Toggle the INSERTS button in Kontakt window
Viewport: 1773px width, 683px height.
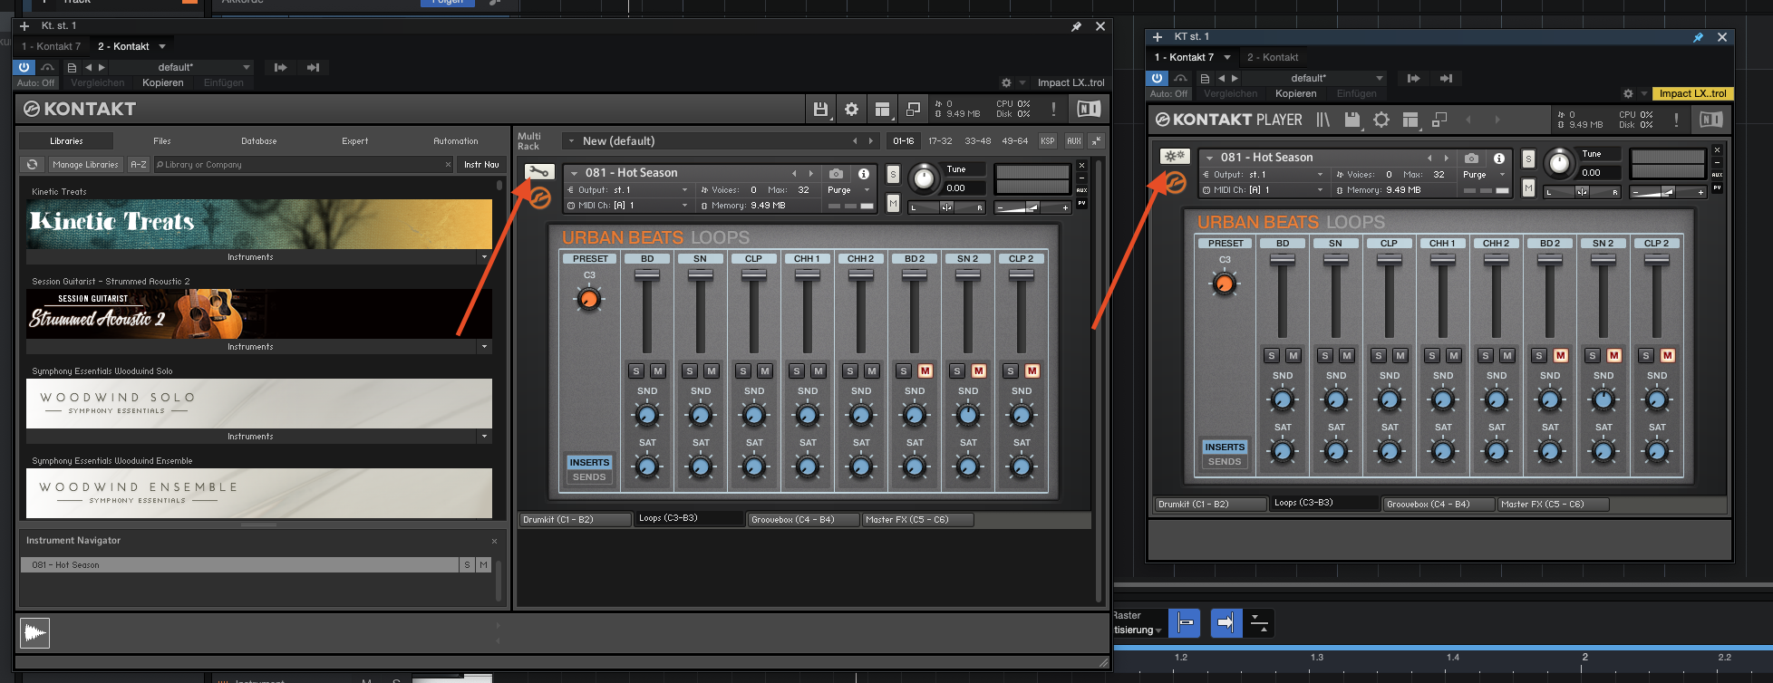coord(589,462)
